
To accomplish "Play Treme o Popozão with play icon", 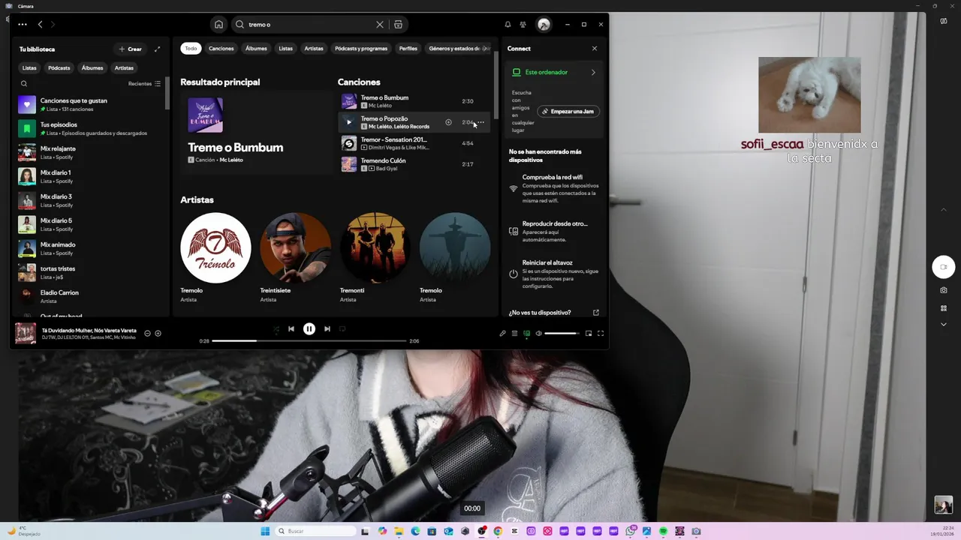I will [x=348, y=122].
